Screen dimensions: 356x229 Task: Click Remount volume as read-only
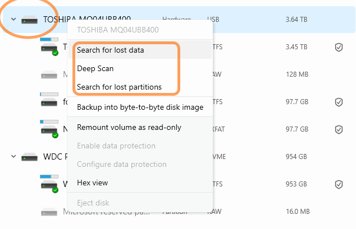[x=129, y=127]
